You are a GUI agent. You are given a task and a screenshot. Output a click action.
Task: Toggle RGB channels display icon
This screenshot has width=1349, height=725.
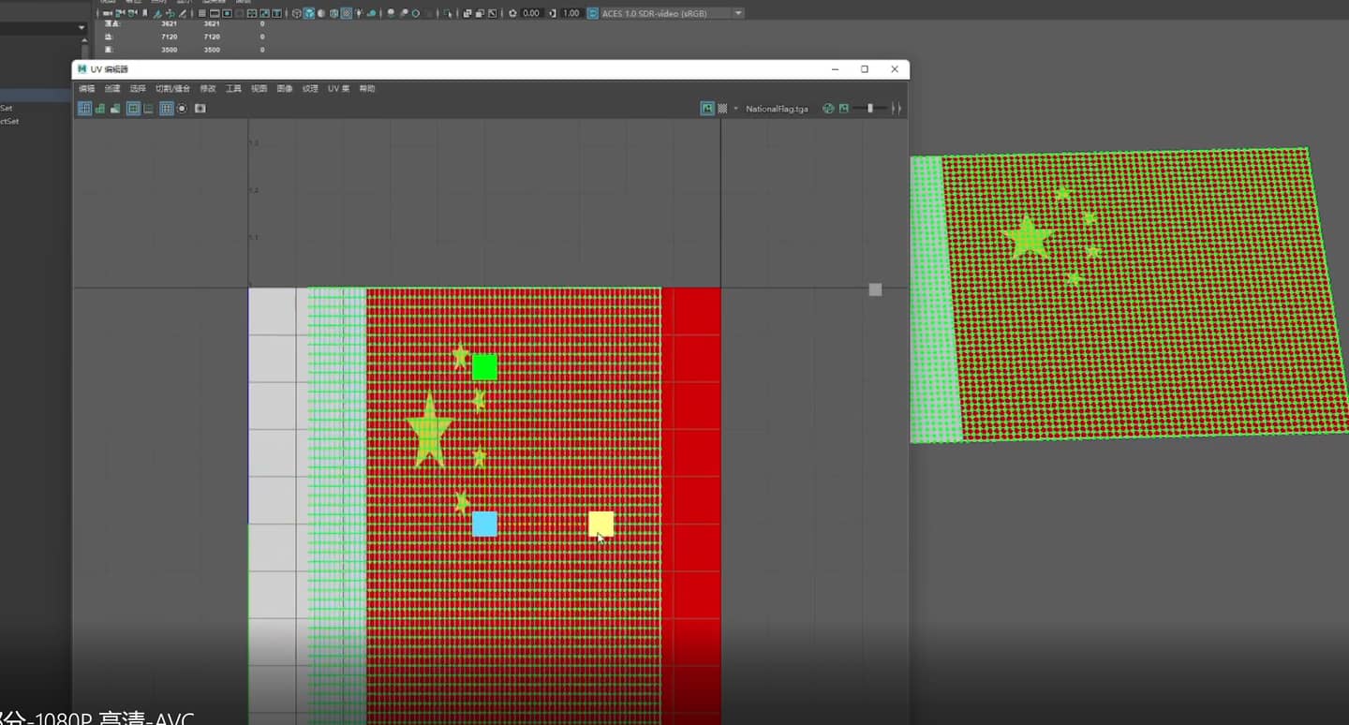click(828, 109)
